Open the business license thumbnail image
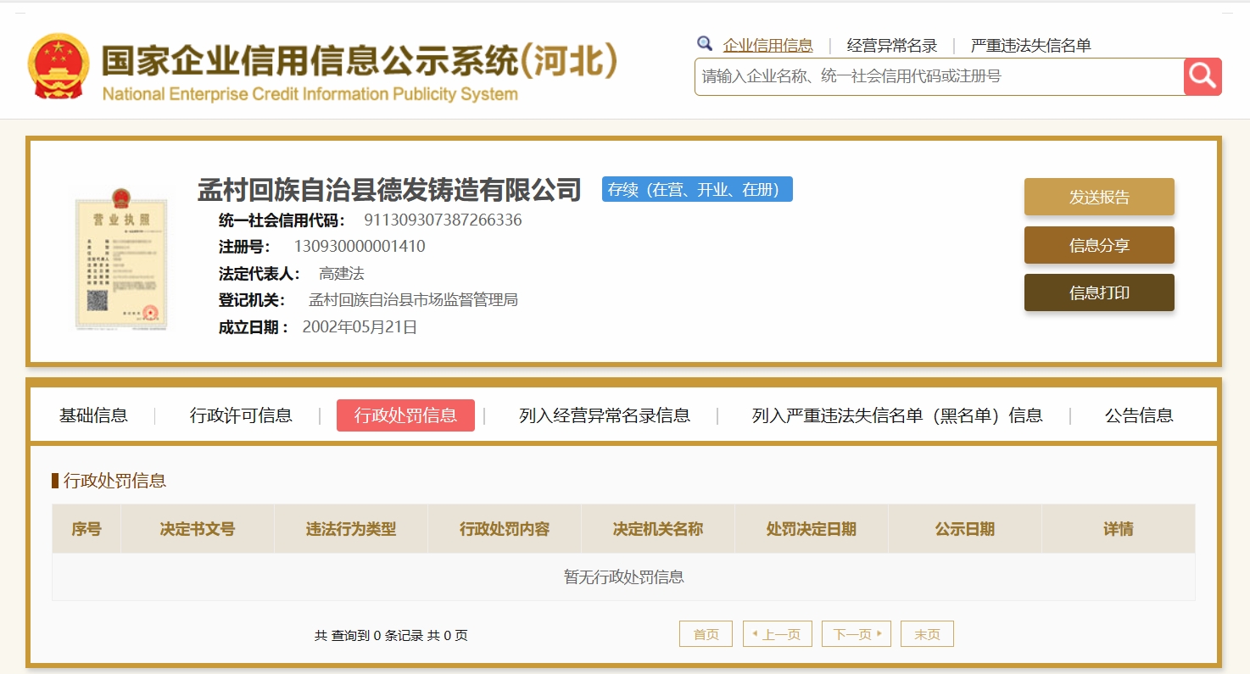The width and height of the screenshot is (1250, 674). click(x=121, y=259)
